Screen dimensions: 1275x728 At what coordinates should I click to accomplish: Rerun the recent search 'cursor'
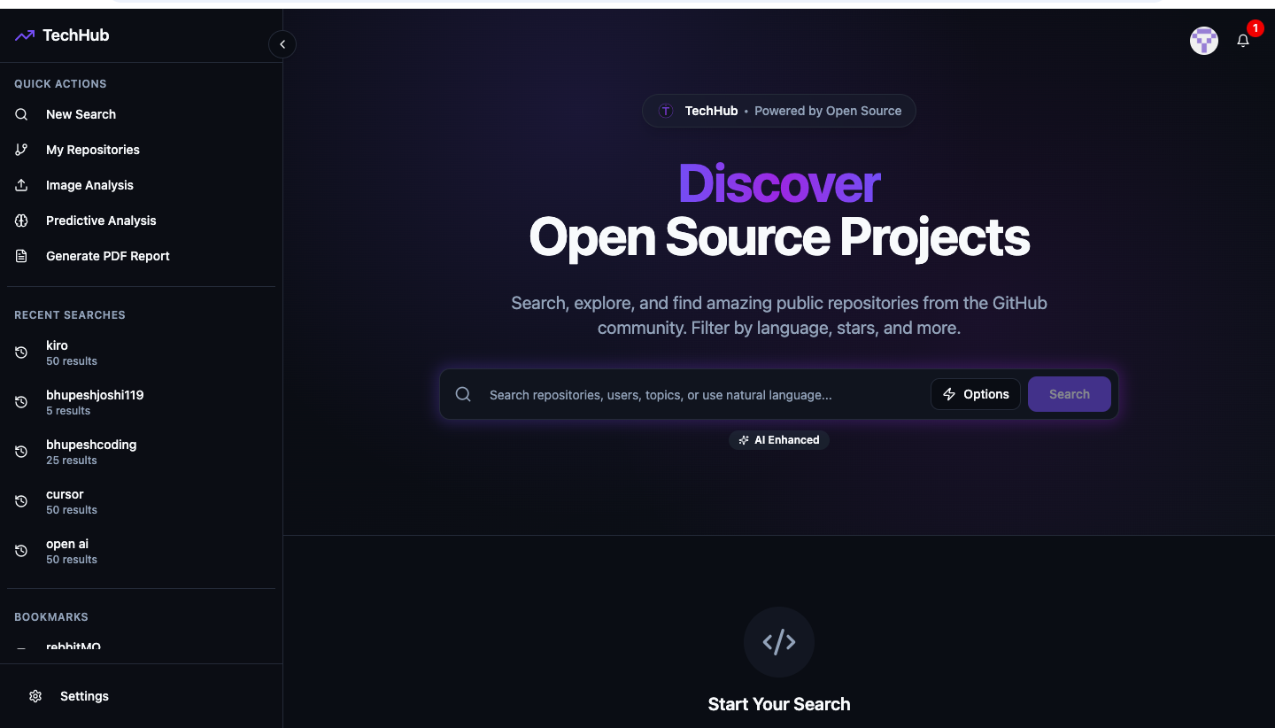[x=141, y=501]
